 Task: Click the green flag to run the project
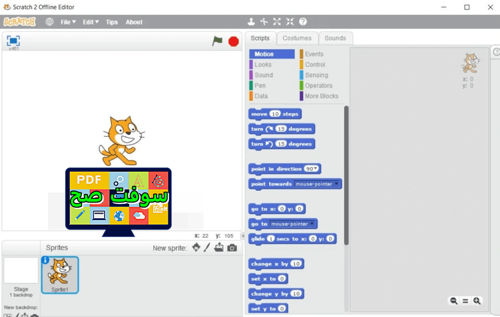(x=217, y=41)
